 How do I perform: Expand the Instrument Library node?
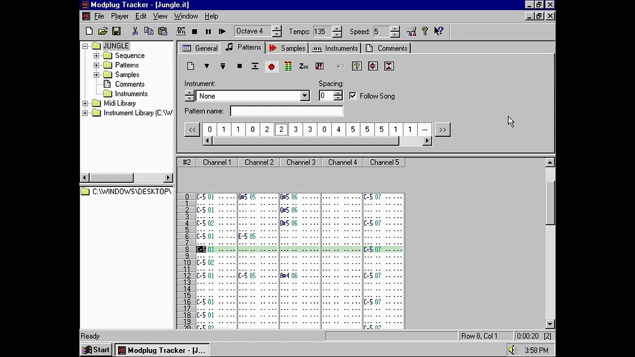point(85,113)
